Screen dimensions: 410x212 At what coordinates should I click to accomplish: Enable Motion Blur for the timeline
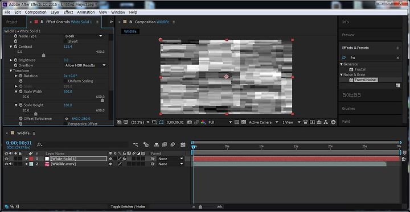coord(173,144)
